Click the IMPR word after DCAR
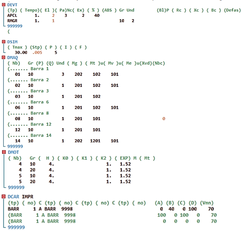242x231 pixels. (x=28, y=197)
